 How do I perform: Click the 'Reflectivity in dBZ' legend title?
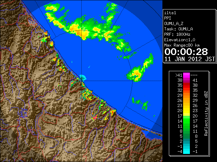pyautogui.click(x=206, y=113)
